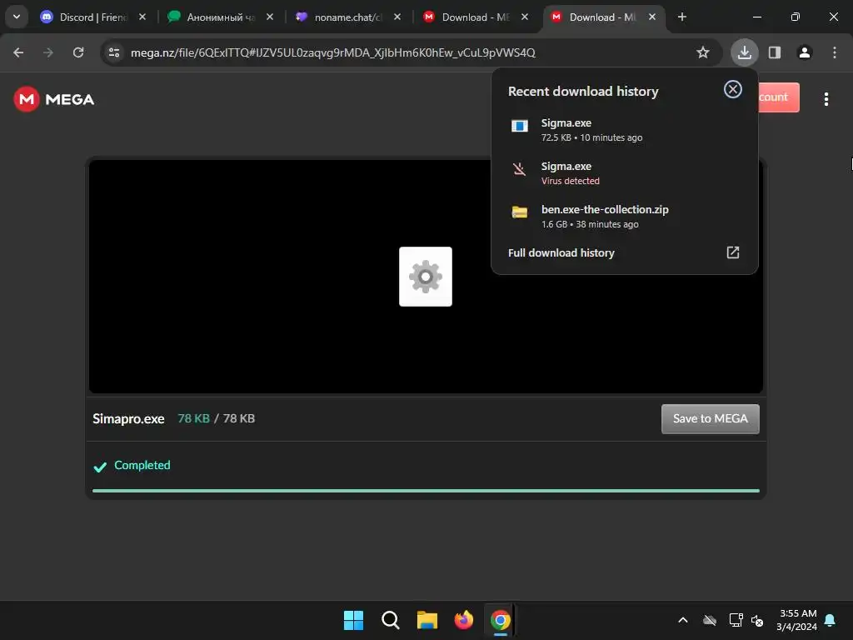Open the tab search dropdown arrow
Screen dimensions: 853x640
[x=17, y=17]
